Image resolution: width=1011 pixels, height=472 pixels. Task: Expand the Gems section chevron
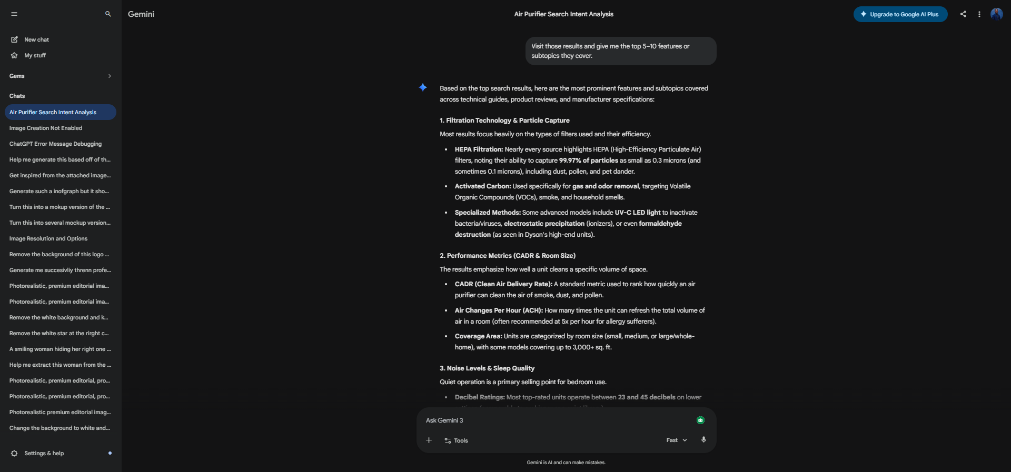pos(110,76)
